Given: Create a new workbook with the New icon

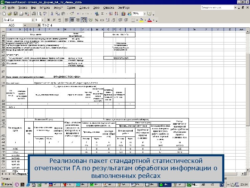Looking at the screenshot, I should pos(4,14).
